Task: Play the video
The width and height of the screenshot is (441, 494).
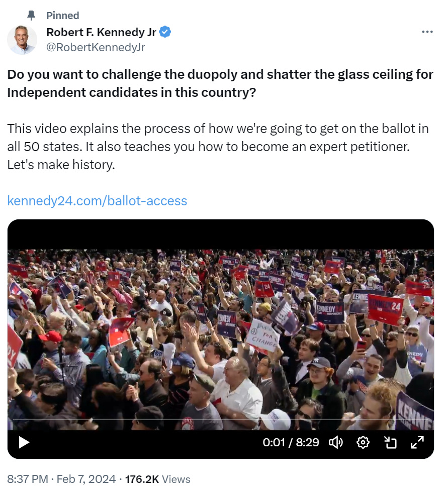Action: [x=24, y=442]
